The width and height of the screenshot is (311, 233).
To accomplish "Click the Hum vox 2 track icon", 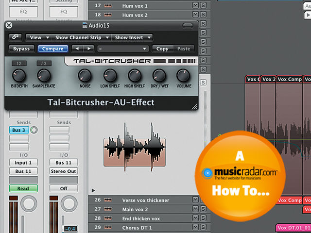I will pos(108,15).
